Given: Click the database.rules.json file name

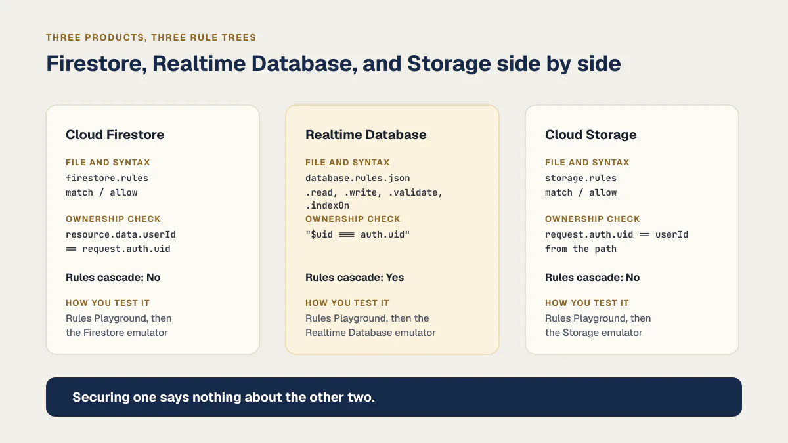Looking at the screenshot, I should point(358,178).
